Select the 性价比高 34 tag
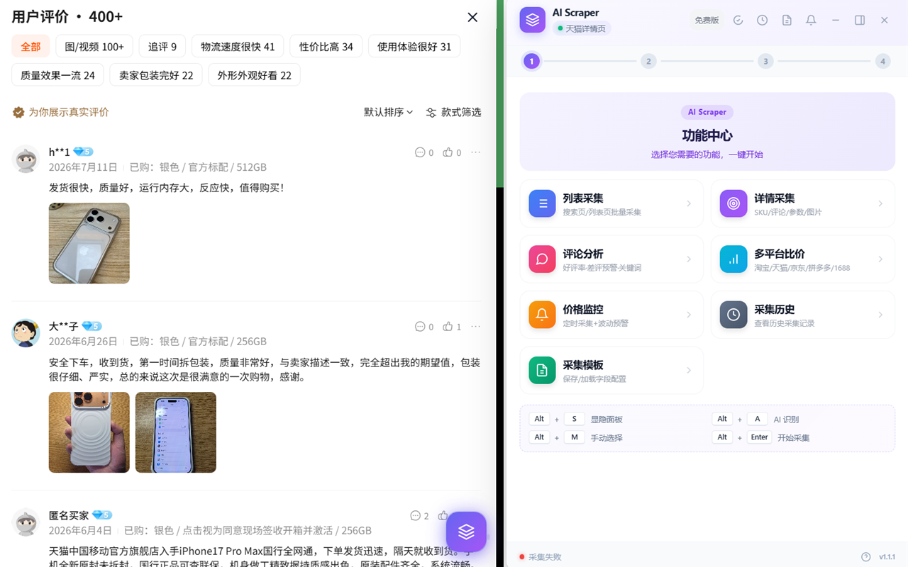Screen dimensions: 908x567 326,46
